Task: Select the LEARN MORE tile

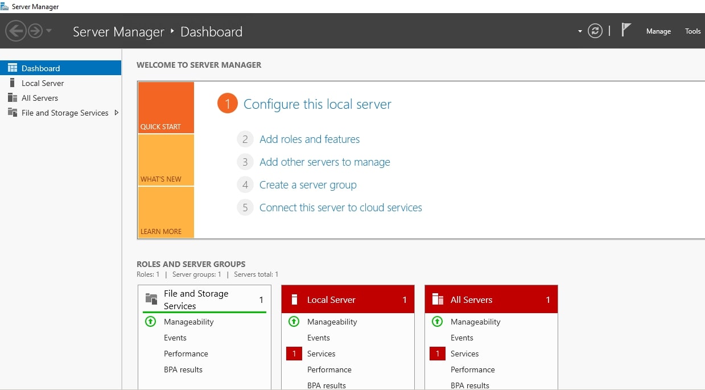Action: pos(166,212)
